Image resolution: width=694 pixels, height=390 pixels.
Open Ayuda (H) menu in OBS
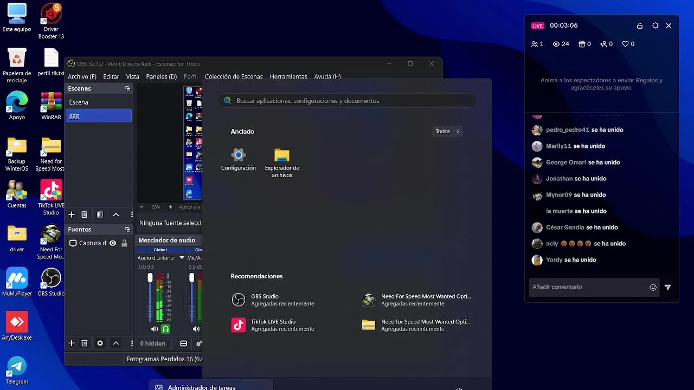327,77
